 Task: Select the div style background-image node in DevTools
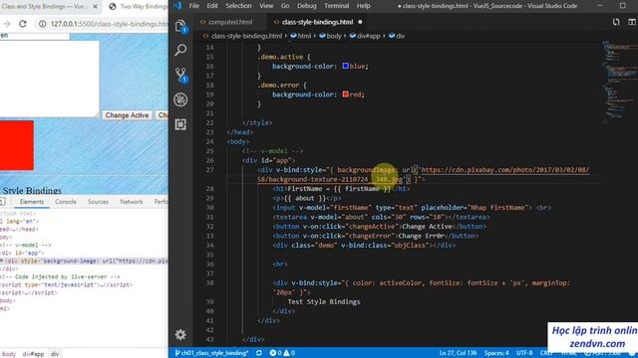point(84,261)
